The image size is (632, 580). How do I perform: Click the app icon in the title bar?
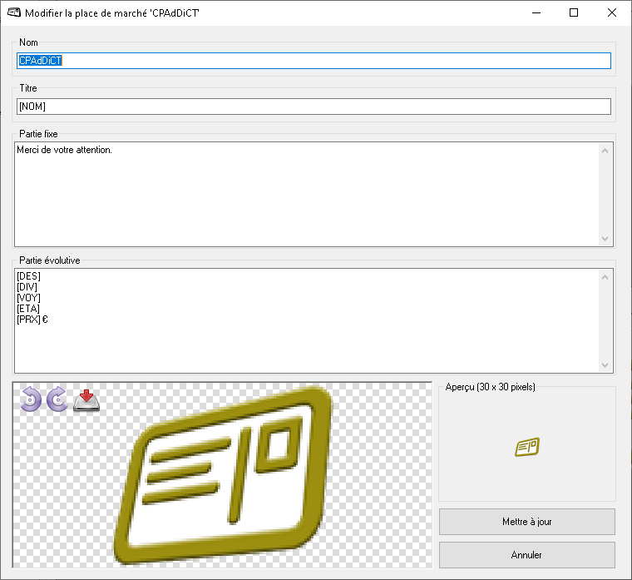tap(13, 13)
